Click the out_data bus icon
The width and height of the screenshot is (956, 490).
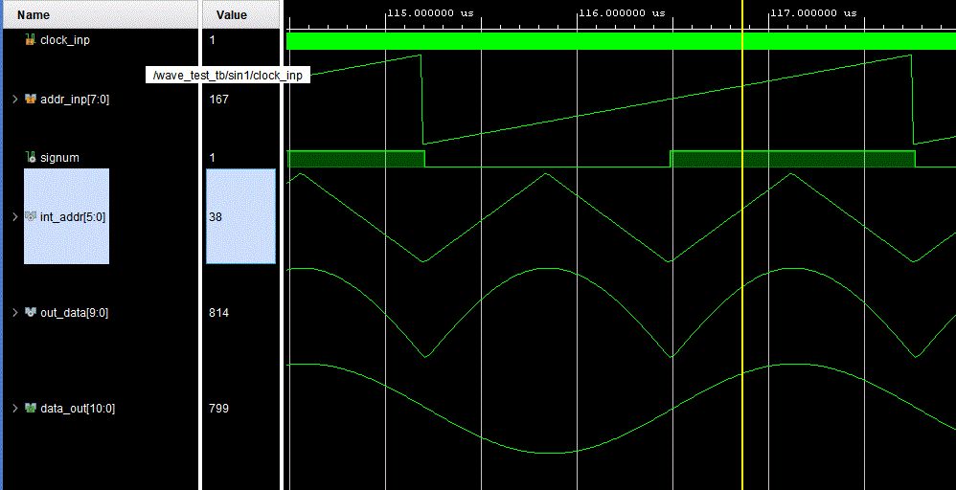[x=31, y=312]
